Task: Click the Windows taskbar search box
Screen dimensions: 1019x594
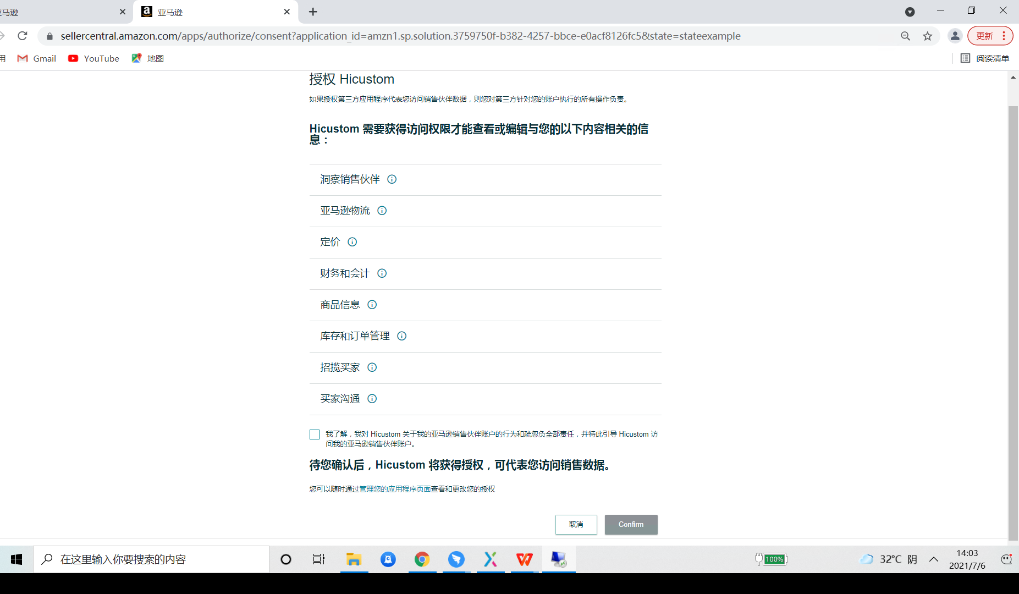Action: click(x=151, y=559)
